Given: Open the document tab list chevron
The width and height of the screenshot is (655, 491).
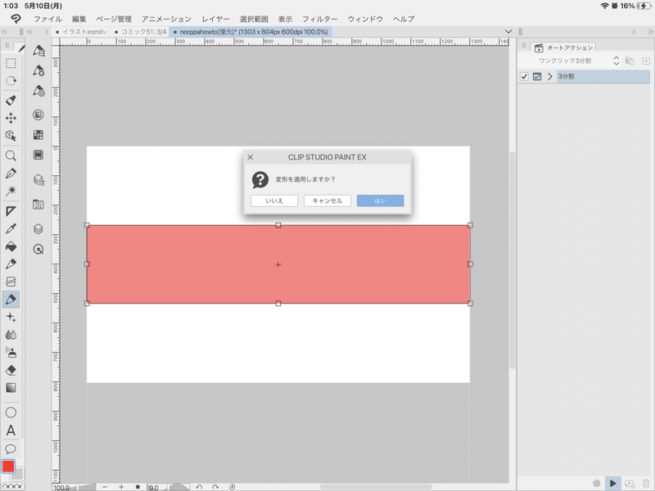Looking at the screenshot, I should tap(508, 32).
